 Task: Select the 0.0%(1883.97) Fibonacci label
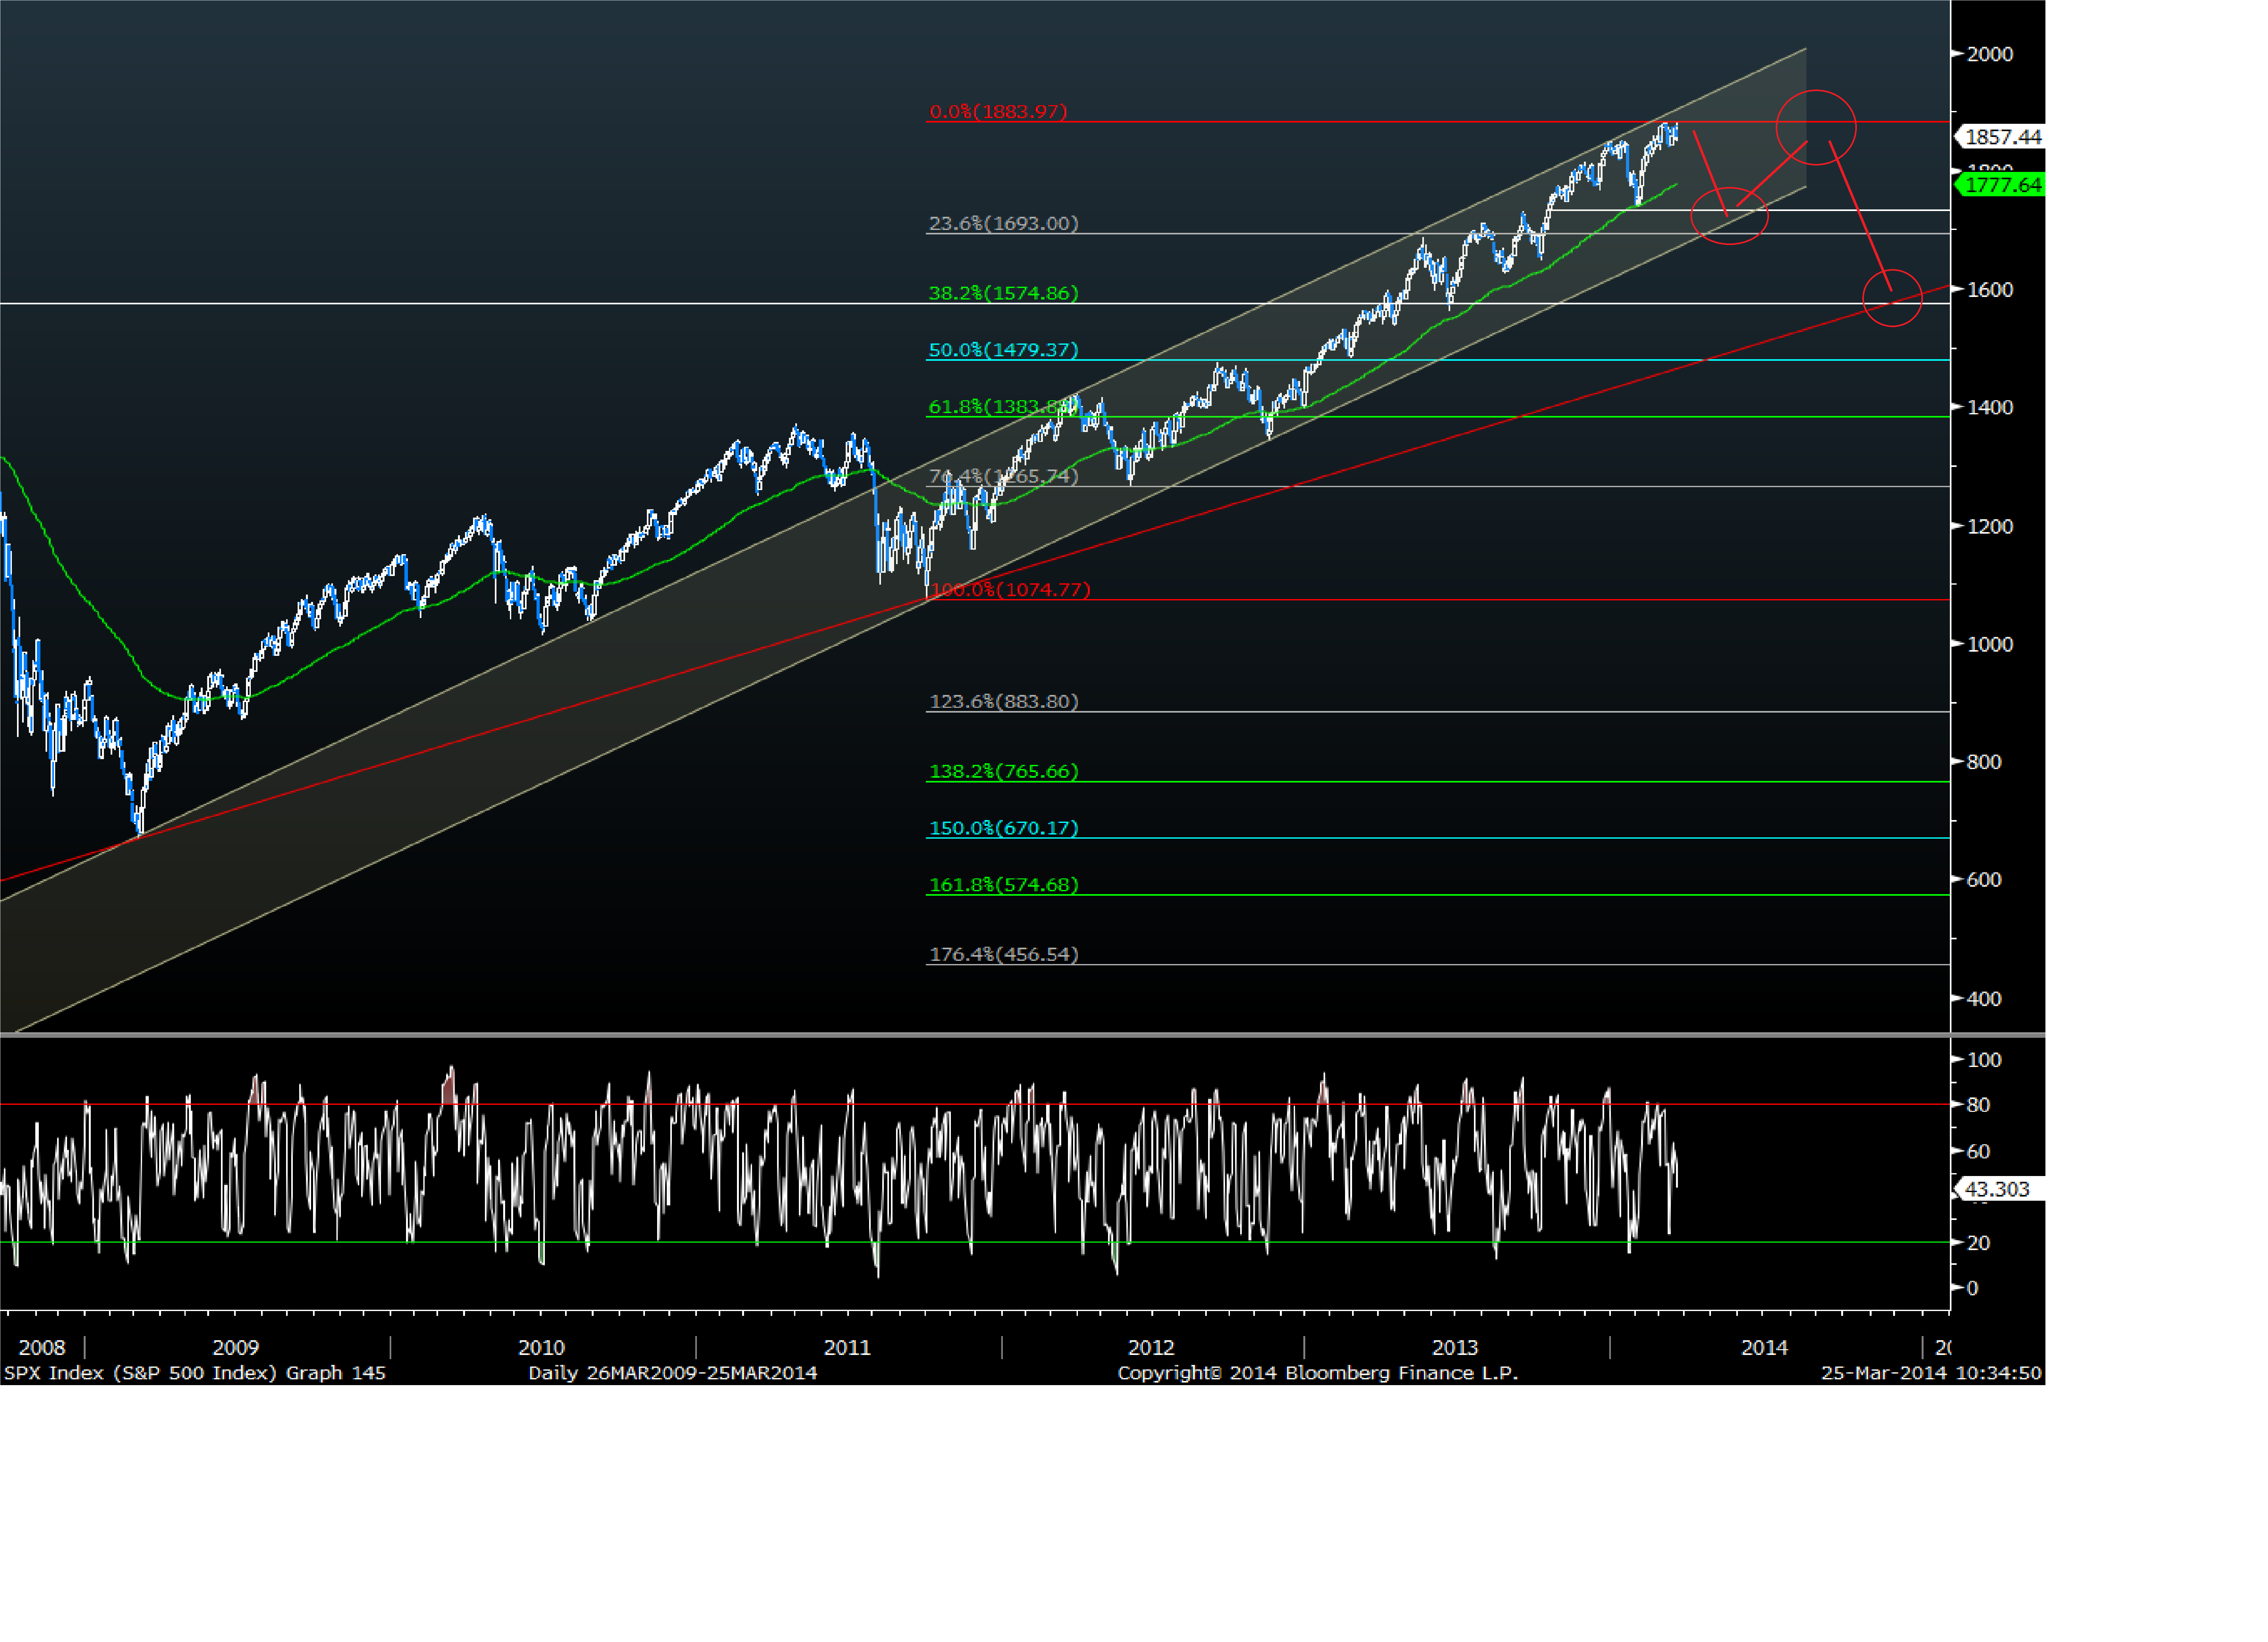[x=998, y=111]
